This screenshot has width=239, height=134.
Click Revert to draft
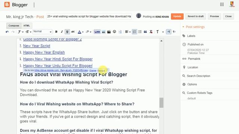coord(196,16)
